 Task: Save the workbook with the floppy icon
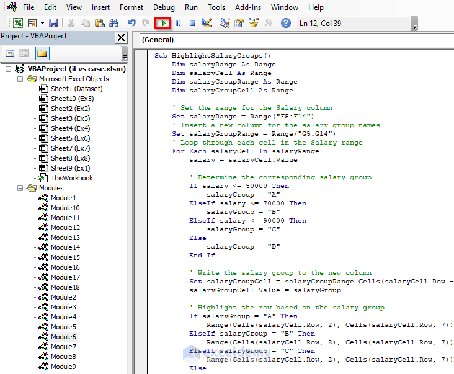[x=53, y=23]
